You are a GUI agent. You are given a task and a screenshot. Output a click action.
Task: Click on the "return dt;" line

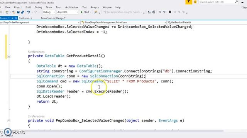(x=47, y=102)
